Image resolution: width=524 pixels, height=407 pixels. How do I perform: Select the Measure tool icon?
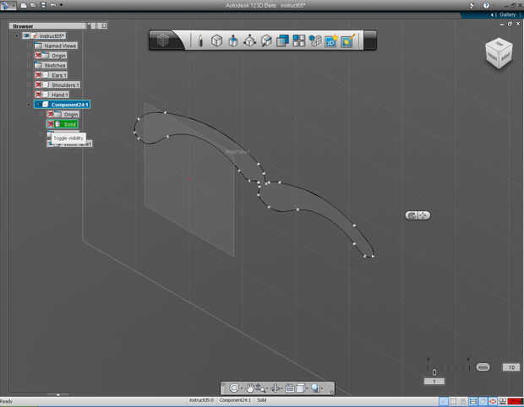click(x=266, y=41)
